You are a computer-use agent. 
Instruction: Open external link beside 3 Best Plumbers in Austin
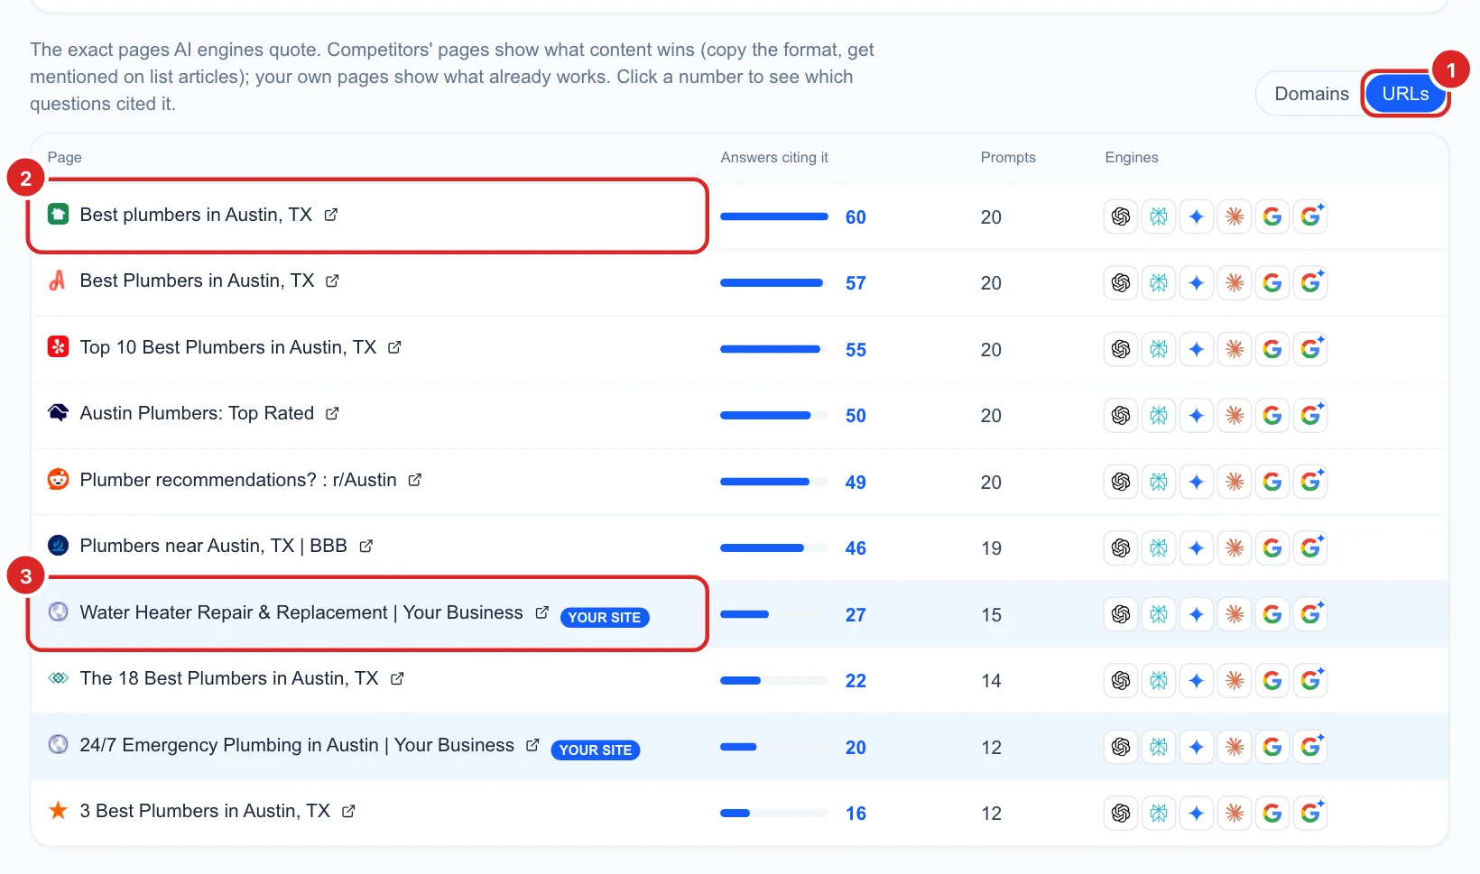[x=348, y=811]
